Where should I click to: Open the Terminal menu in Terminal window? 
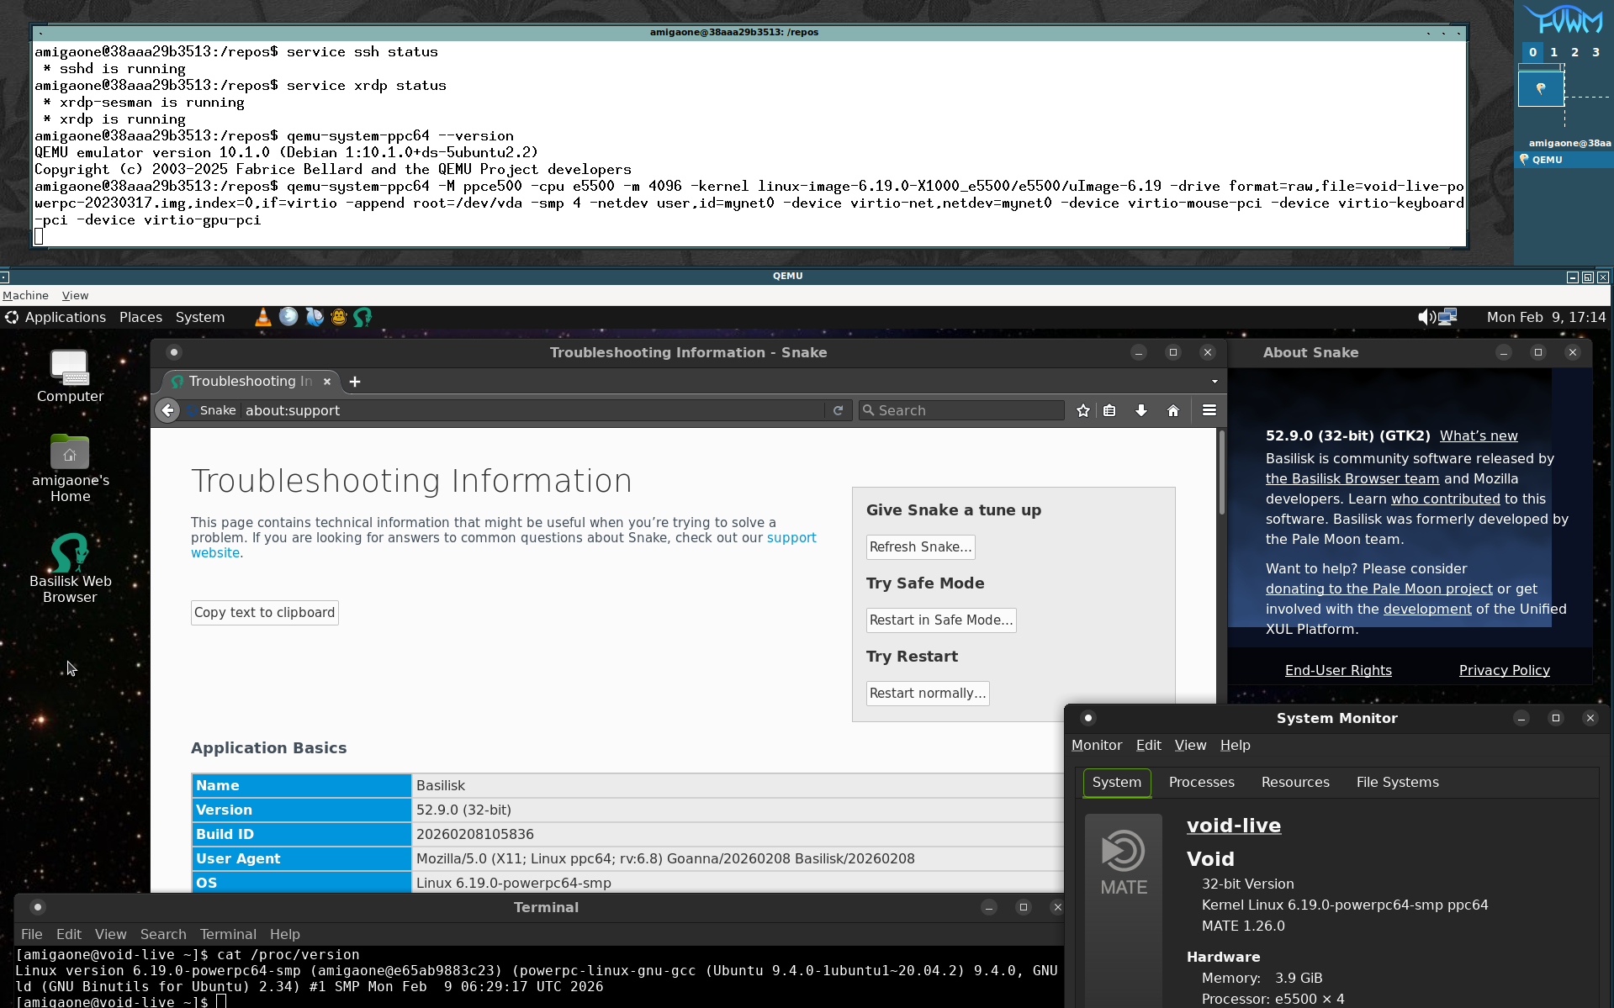228,934
